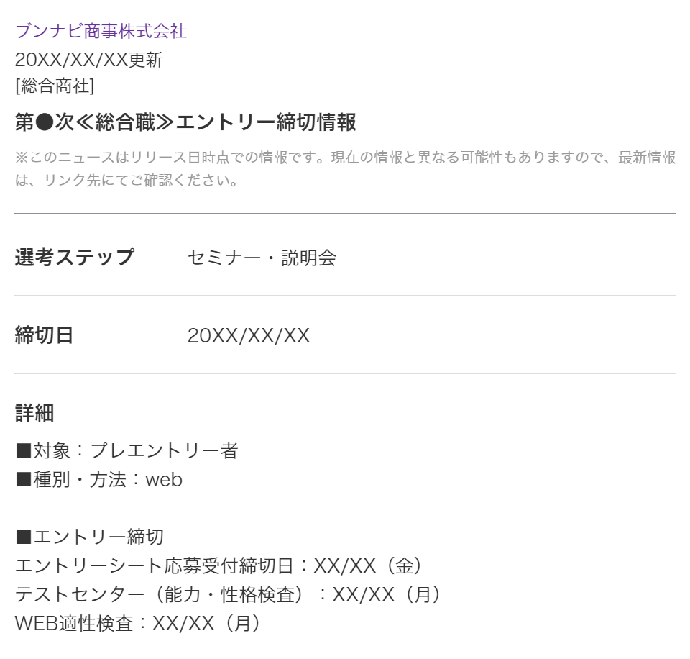Image resolution: width=690 pixels, height=659 pixels.
Task: Click the black circle in the headline
Action: tap(45, 123)
